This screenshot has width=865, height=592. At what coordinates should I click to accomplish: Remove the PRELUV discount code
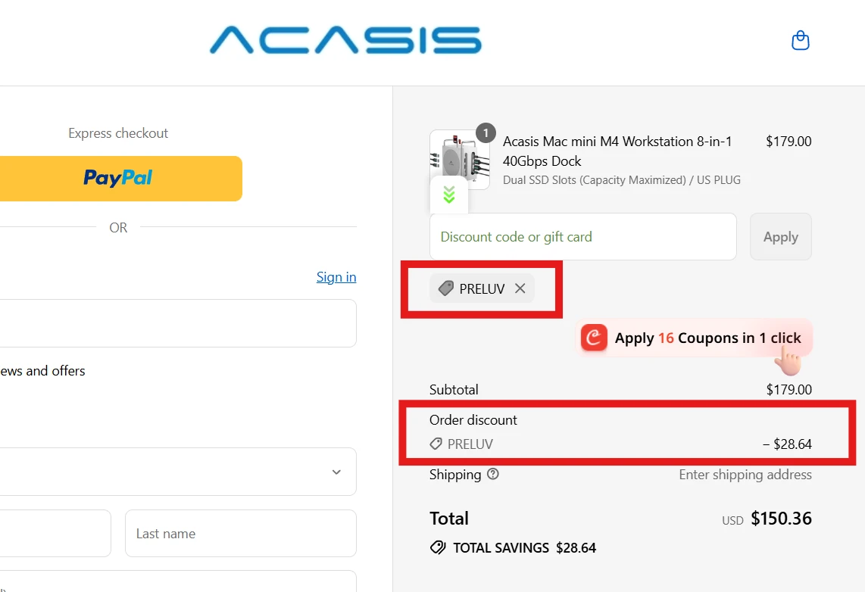(520, 288)
